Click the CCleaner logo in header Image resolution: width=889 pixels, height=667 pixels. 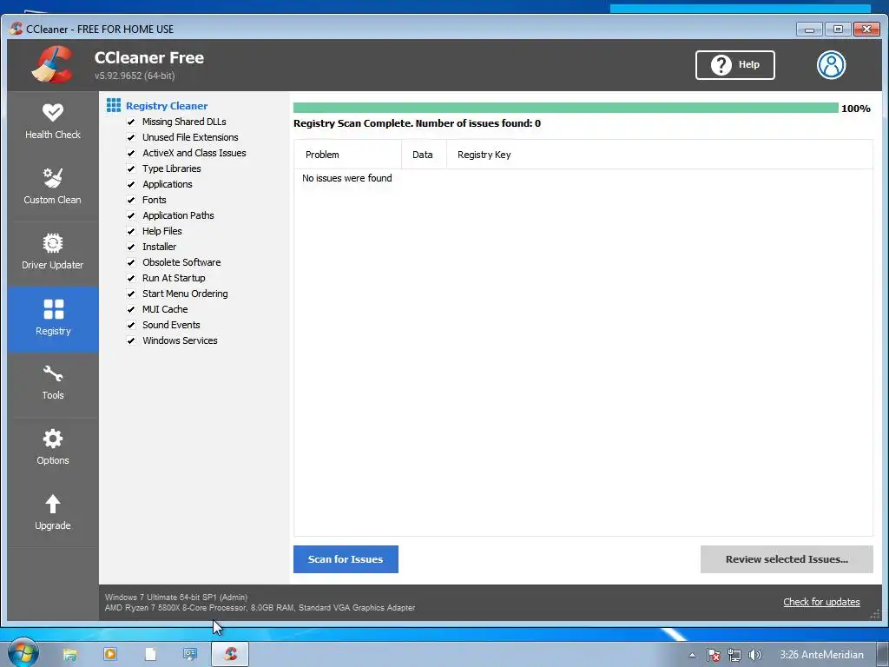[x=53, y=64]
